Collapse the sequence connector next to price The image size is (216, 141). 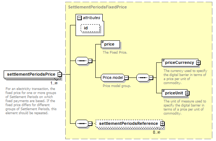(x=90, y=61)
